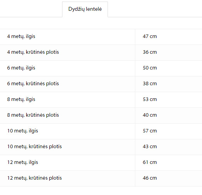Select the '8 metų, ilgis' row label
Screen dimensions: 202x195
click(21, 99)
